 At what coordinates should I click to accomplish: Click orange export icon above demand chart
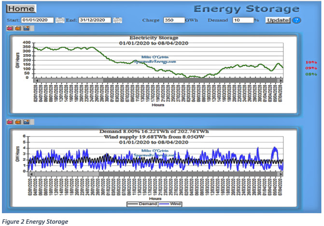tap(18, 122)
